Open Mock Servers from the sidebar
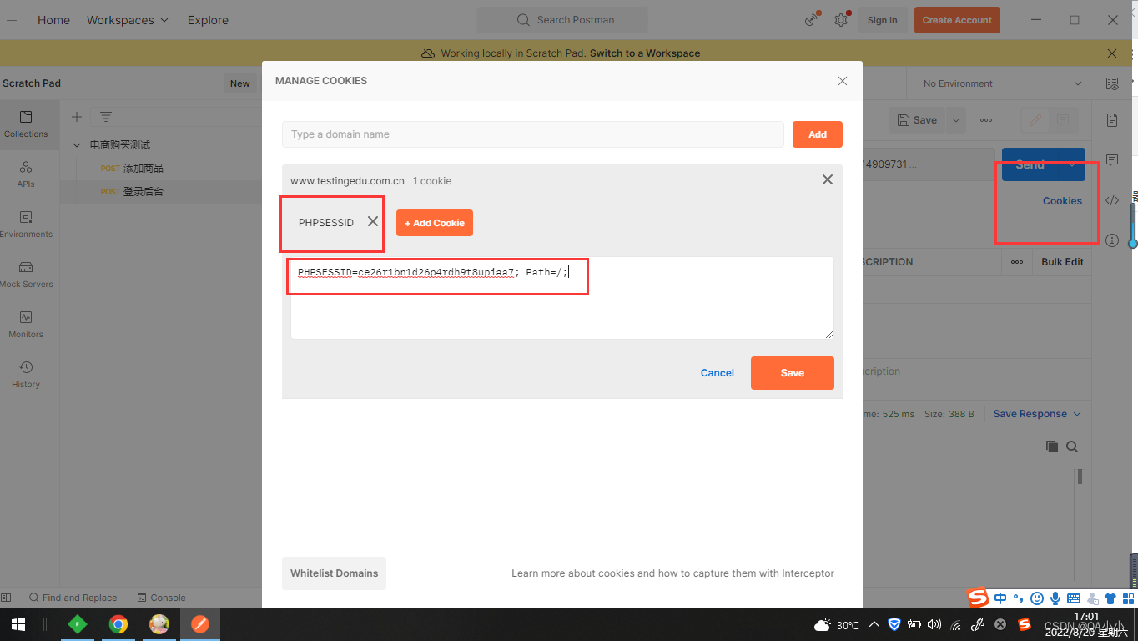The height and width of the screenshot is (641, 1138). pos(25,274)
